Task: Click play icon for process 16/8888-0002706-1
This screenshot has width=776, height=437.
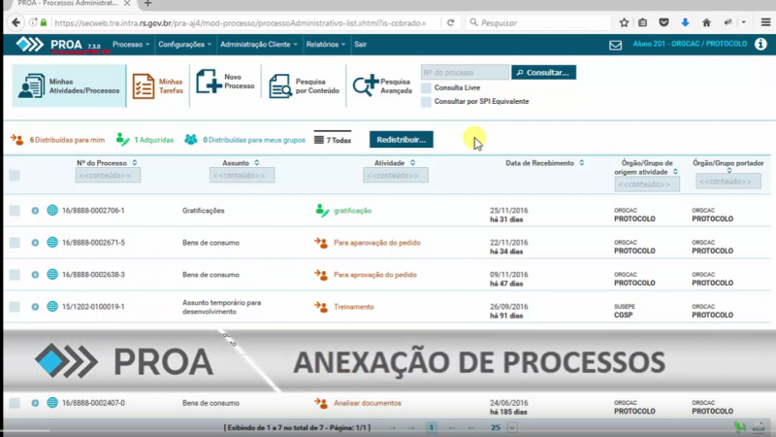Action: 35,211
